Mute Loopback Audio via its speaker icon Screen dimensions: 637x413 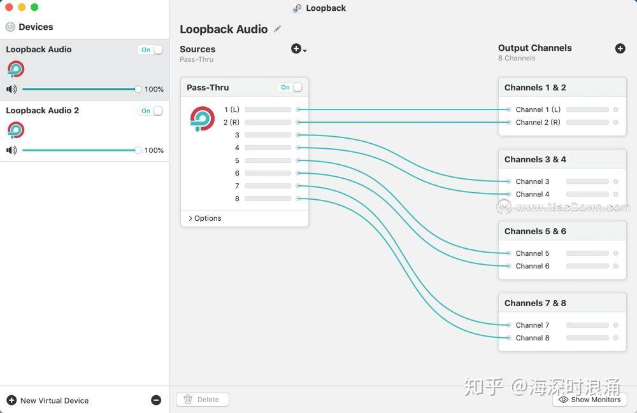(x=11, y=89)
